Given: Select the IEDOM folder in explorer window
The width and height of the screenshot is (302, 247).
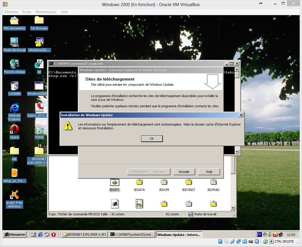Looking at the screenshot, I should (164, 185).
